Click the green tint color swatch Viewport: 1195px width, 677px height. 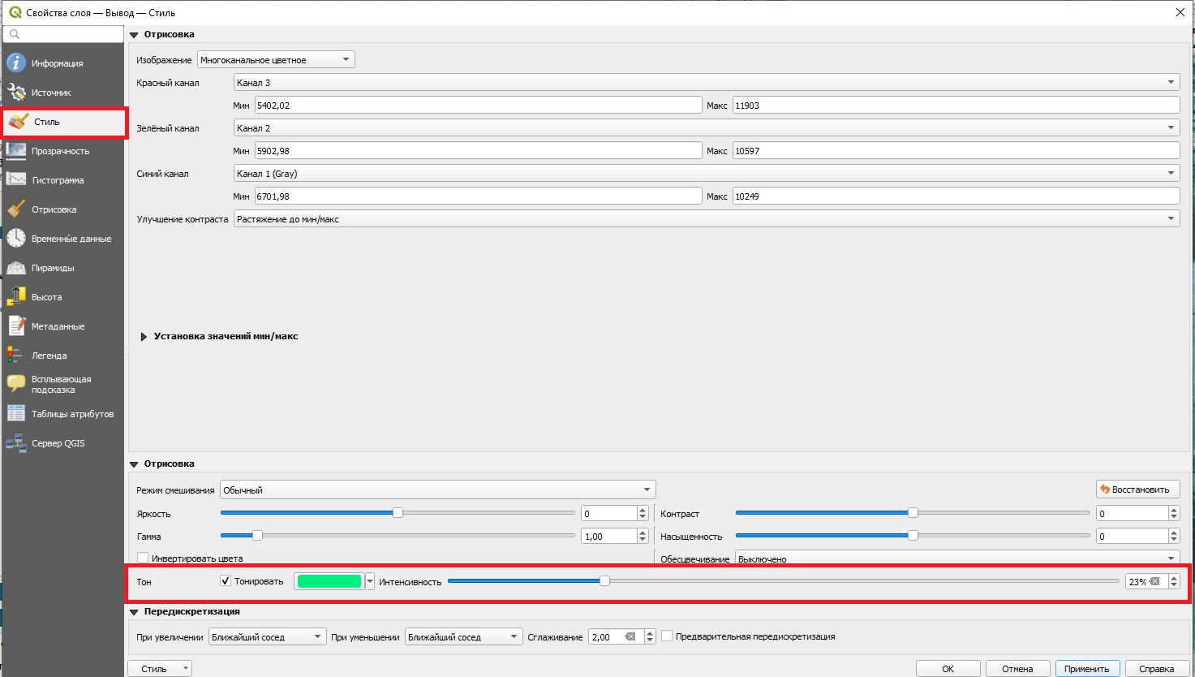point(329,581)
